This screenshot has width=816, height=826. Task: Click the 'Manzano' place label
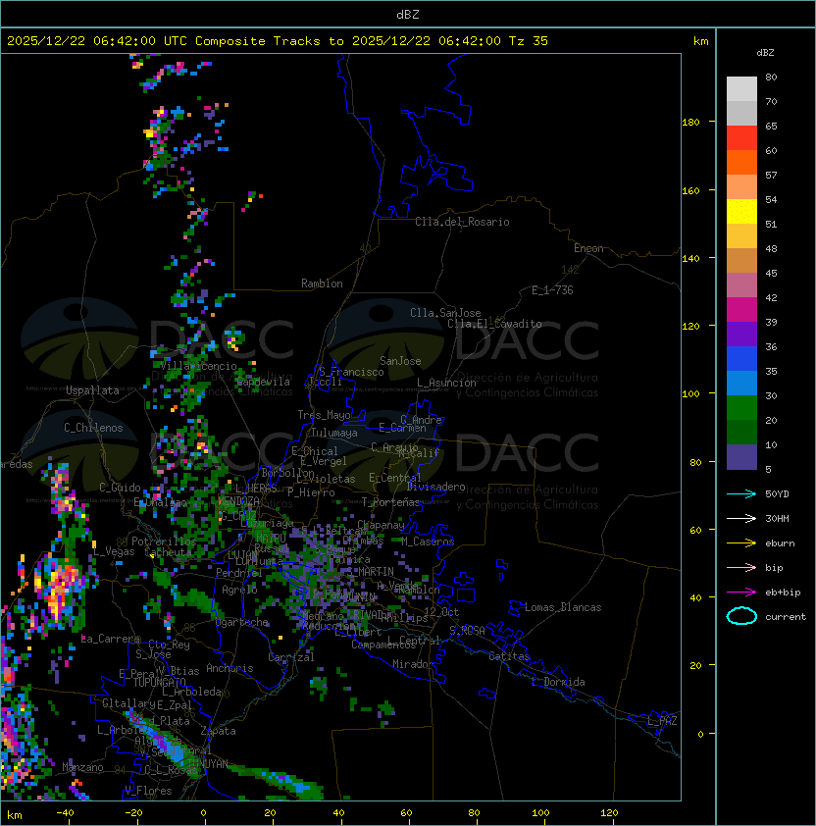tap(82, 767)
